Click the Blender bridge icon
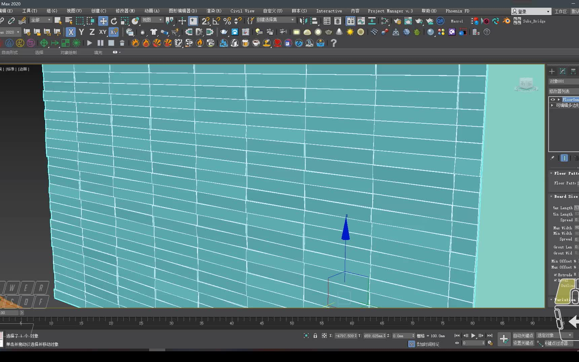Screen dimensions: 579x362 pos(507,21)
